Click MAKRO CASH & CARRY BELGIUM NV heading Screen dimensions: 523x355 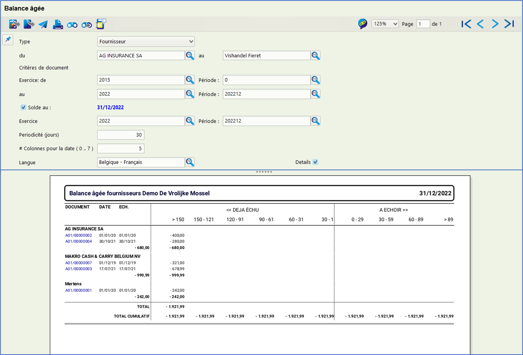point(103,256)
